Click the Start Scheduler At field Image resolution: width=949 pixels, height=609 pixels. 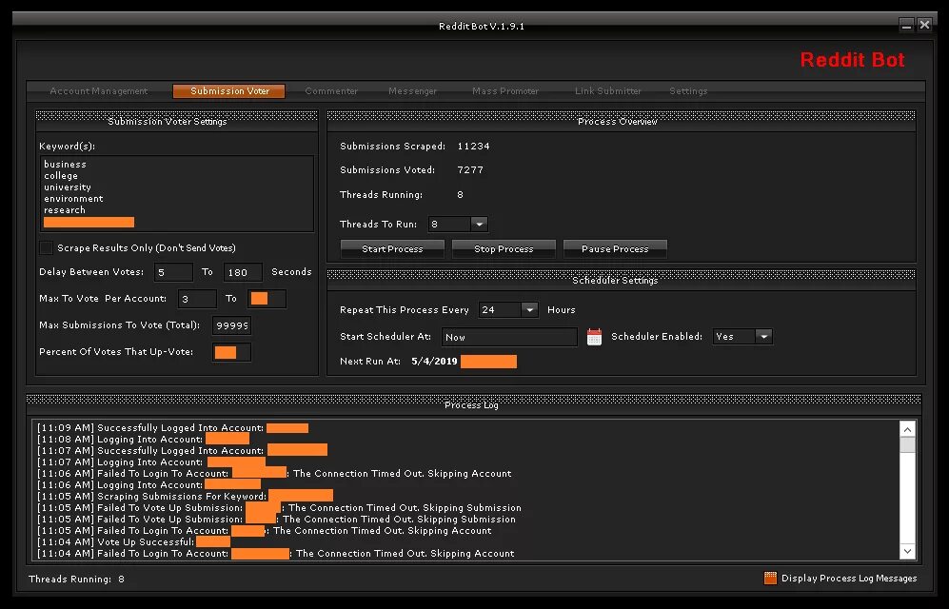pos(509,337)
